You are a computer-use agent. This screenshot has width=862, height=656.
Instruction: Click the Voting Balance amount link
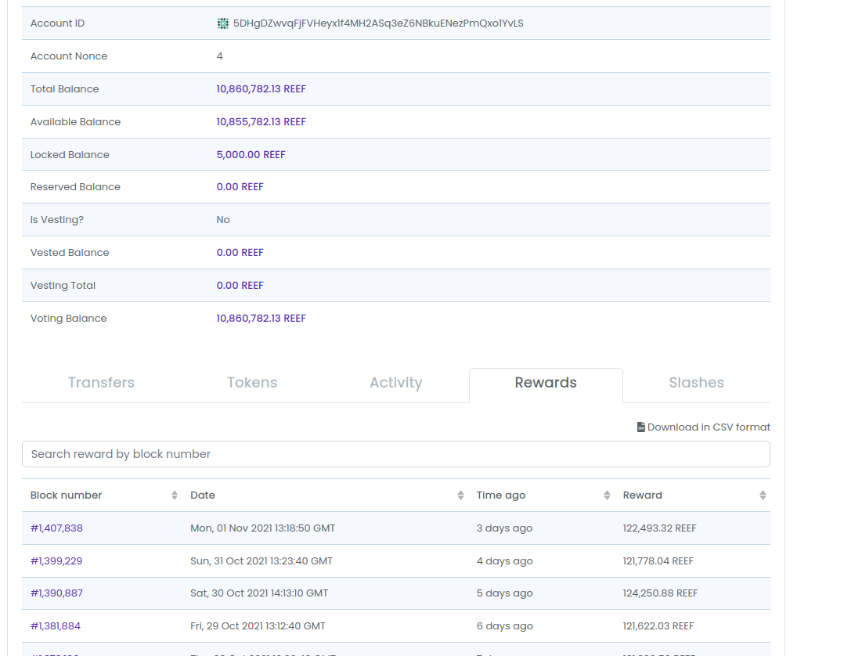pos(261,318)
